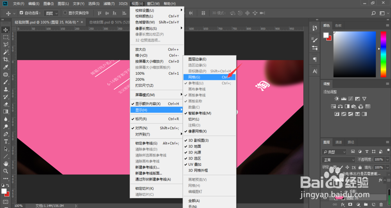Viewport: 391px width, 208px height.
Task: Select the Clone Stamp tool
Action: click(x=5, y=89)
